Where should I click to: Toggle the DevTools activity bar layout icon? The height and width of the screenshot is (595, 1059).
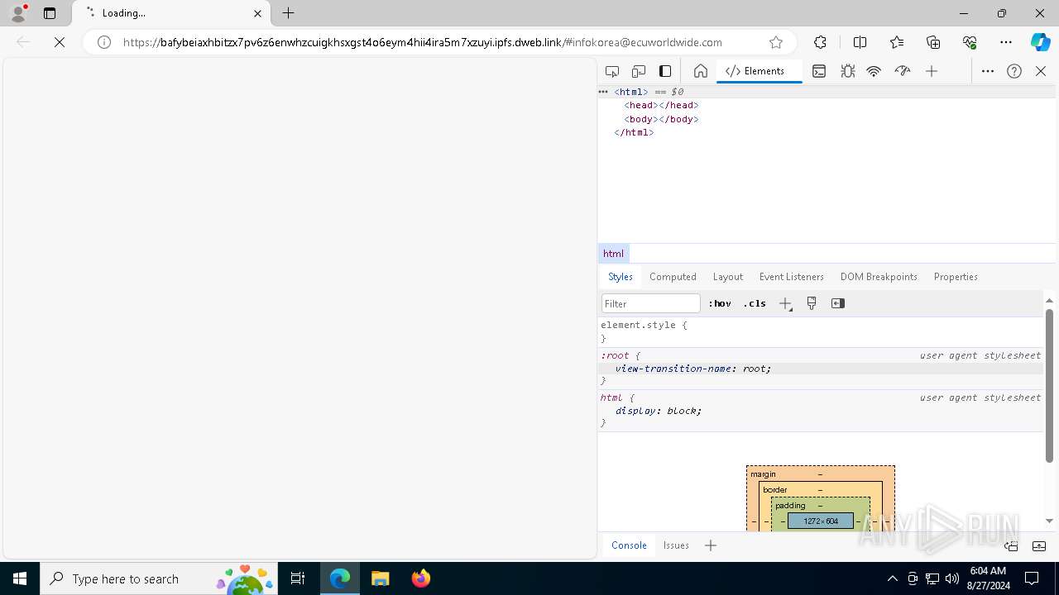(x=665, y=71)
